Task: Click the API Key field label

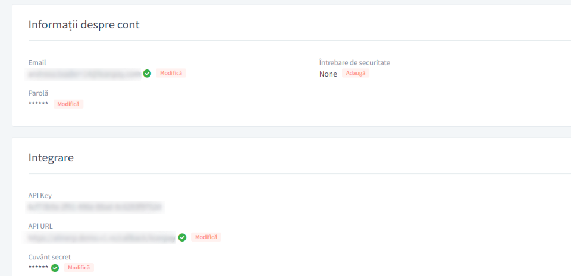Action: (40, 196)
